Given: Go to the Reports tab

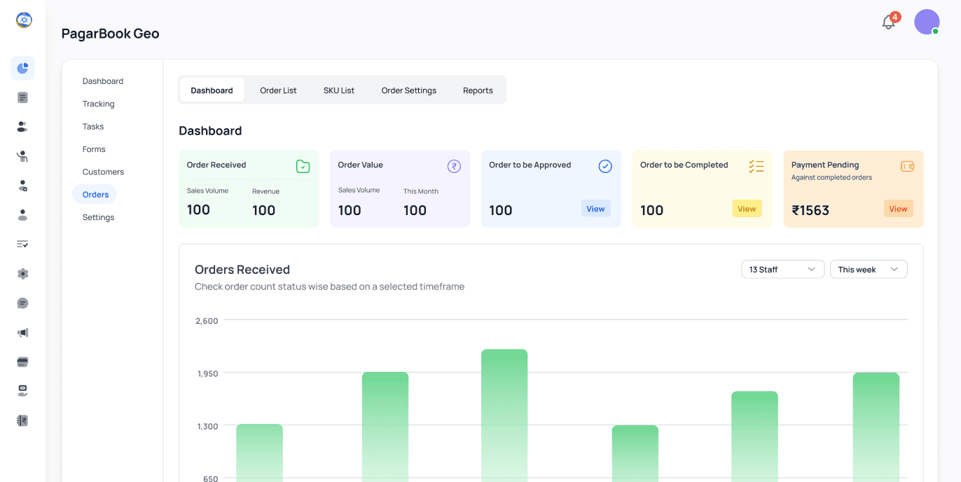Looking at the screenshot, I should point(478,90).
